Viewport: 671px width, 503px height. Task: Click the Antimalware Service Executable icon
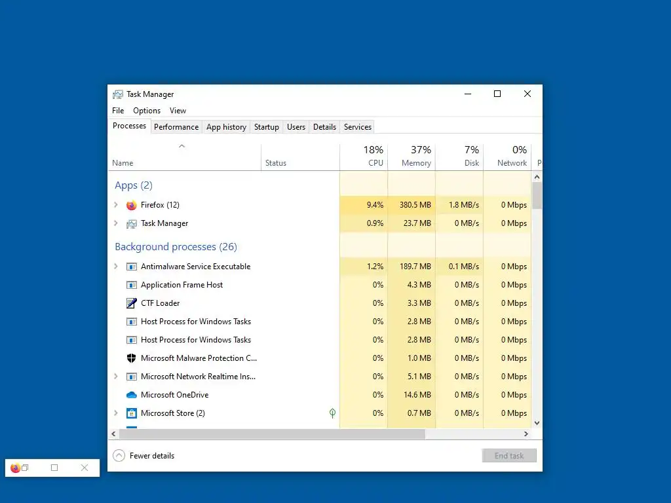click(131, 267)
